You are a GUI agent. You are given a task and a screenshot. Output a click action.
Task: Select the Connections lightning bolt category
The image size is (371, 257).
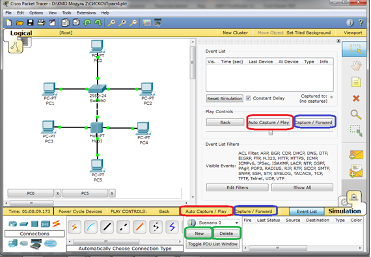[57, 223]
